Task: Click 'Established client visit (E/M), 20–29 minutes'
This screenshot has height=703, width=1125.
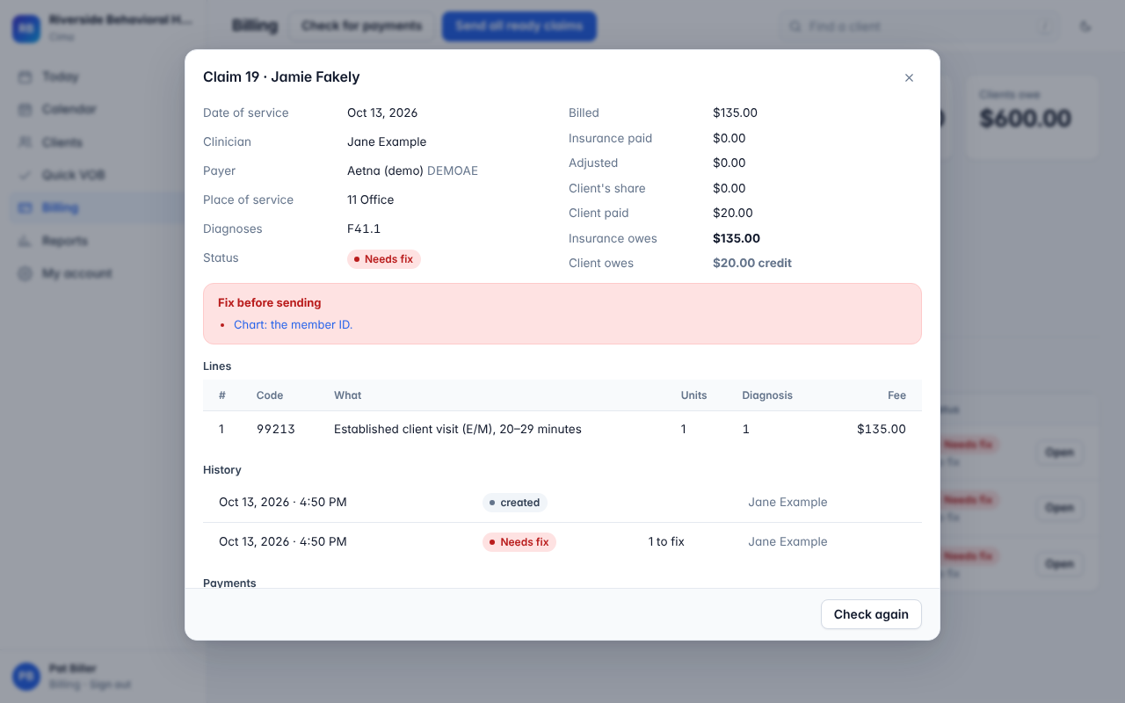Action: pyautogui.click(x=458, y=430)
